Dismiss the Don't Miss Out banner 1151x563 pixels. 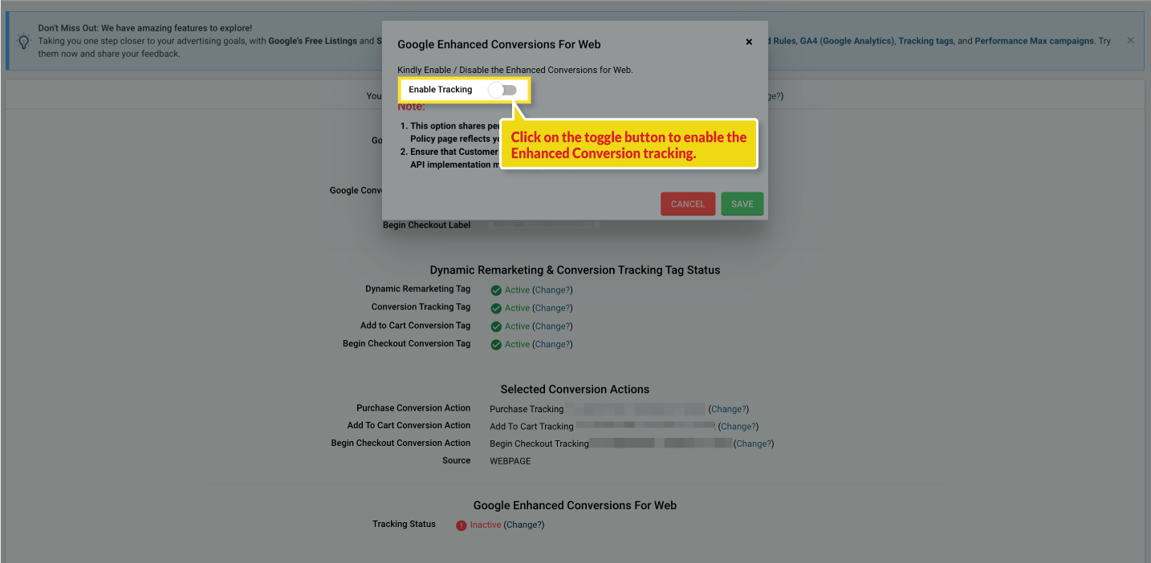(x=1130, y=40)
